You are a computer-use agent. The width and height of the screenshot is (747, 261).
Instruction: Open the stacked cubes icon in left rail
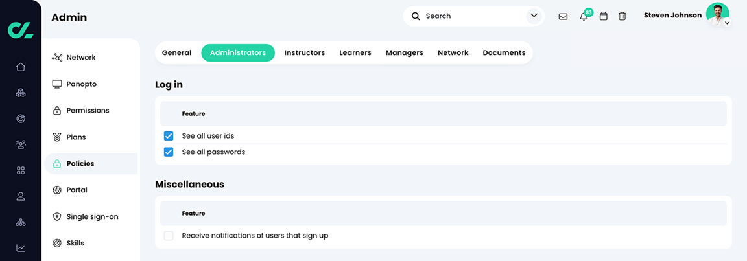tap(21, 93)
